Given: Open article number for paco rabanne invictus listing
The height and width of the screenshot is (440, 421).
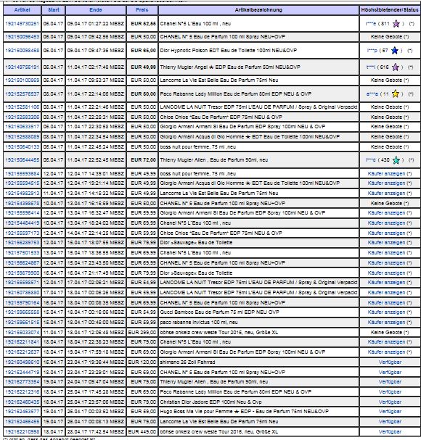Looking at the screenshot, I should tap(23, 322).
